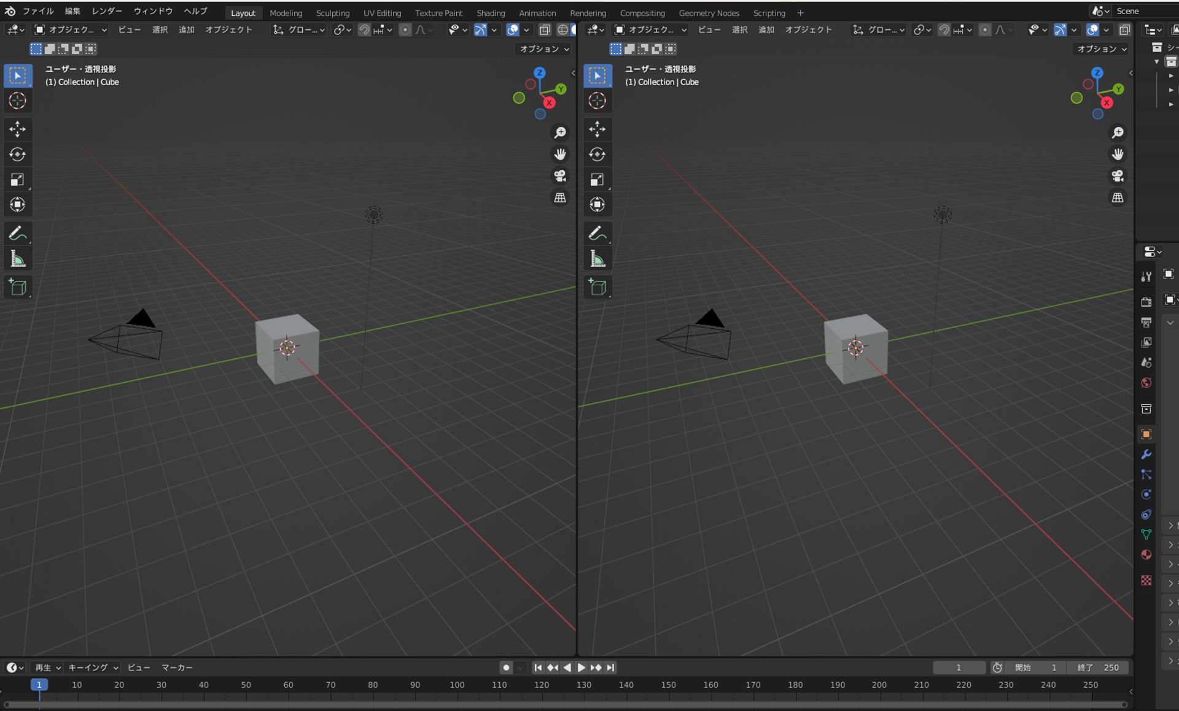
Task: Open the Physics properties tab
Action: [1146, 494]
